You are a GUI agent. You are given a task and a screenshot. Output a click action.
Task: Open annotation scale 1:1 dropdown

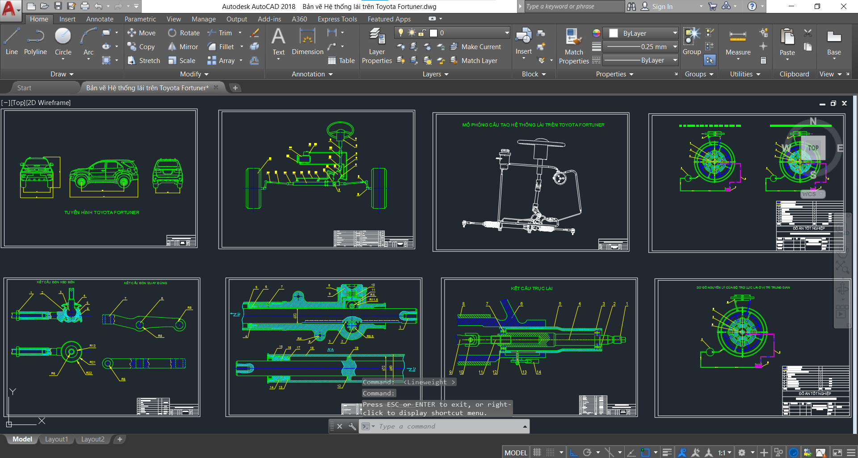[x=725, y=453]
